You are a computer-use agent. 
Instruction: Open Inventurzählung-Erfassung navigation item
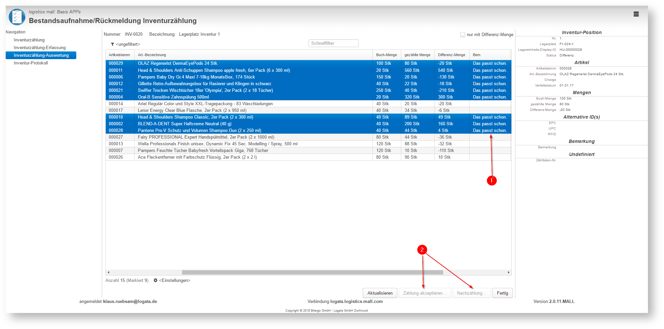point(39,47)
